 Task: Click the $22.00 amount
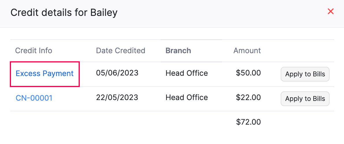[x=248, y=98]
